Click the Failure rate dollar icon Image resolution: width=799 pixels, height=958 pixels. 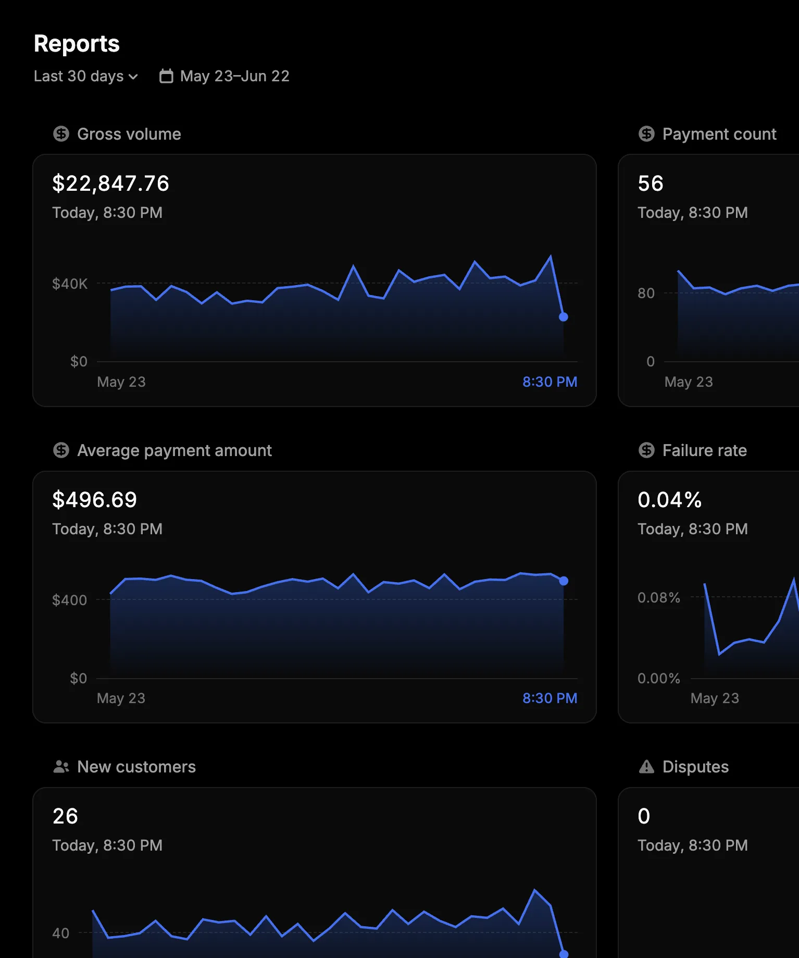646,450
